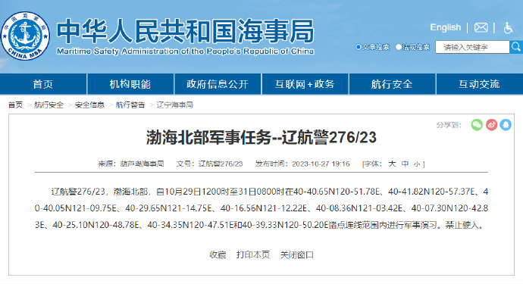Click the magnifier search button
Screen dimensions: 523x284
point(516,47)
